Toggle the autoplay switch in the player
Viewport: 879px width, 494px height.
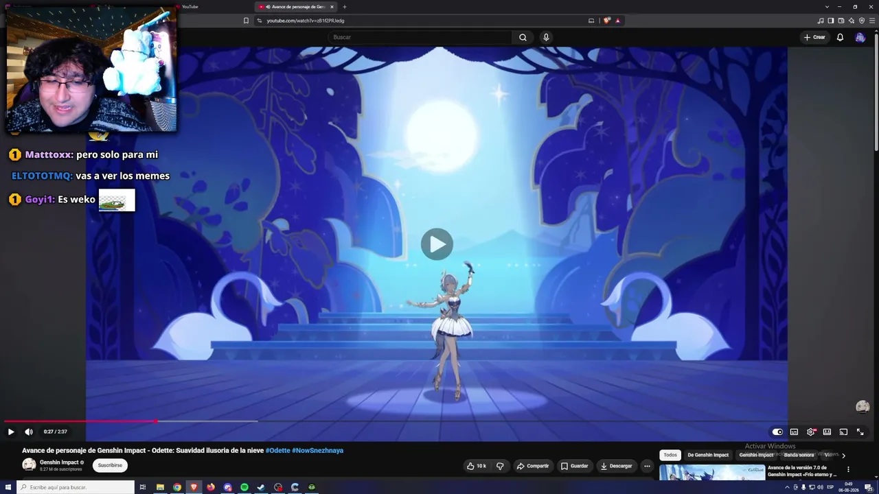pyautogui.click(x=777, y=432)
